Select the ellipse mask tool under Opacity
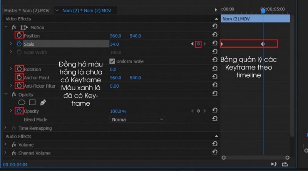308x171 pixels. coord(22,102)
